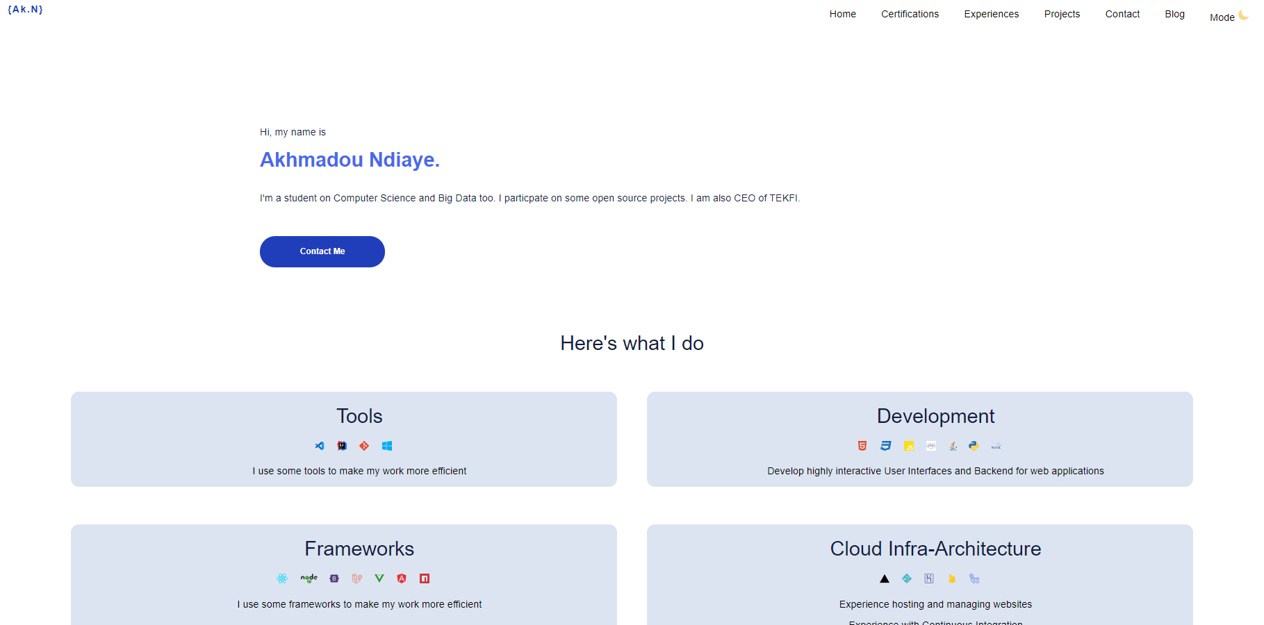Click the React icon under Frameworks

pyautogui.click(x=282, y=578)
